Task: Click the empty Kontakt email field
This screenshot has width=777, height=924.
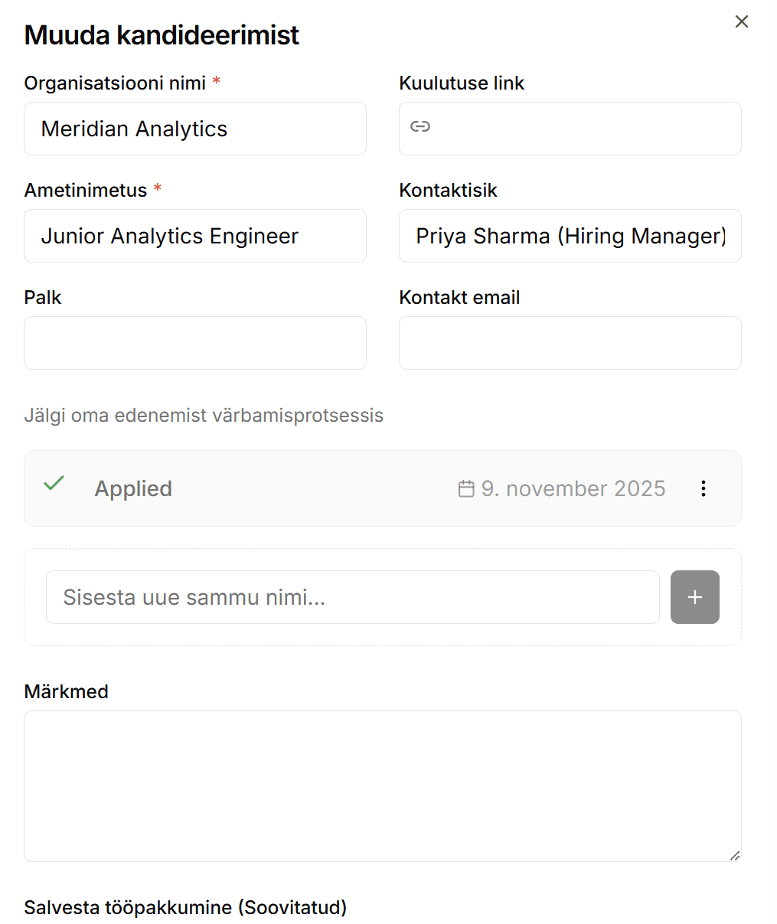Action: tap(570, 343)
